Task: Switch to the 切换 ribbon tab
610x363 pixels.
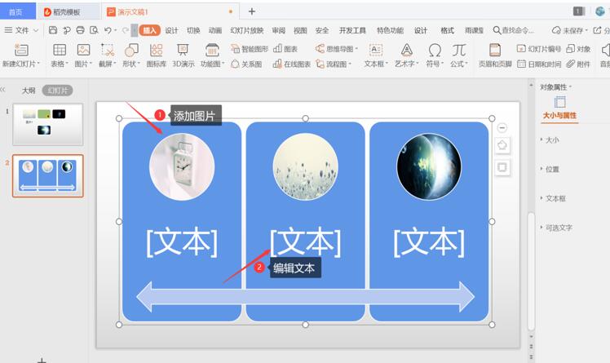Action: click(193, 30)
